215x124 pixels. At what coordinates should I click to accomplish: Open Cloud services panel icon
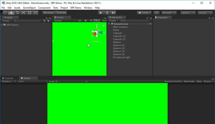tap(157, 13)
